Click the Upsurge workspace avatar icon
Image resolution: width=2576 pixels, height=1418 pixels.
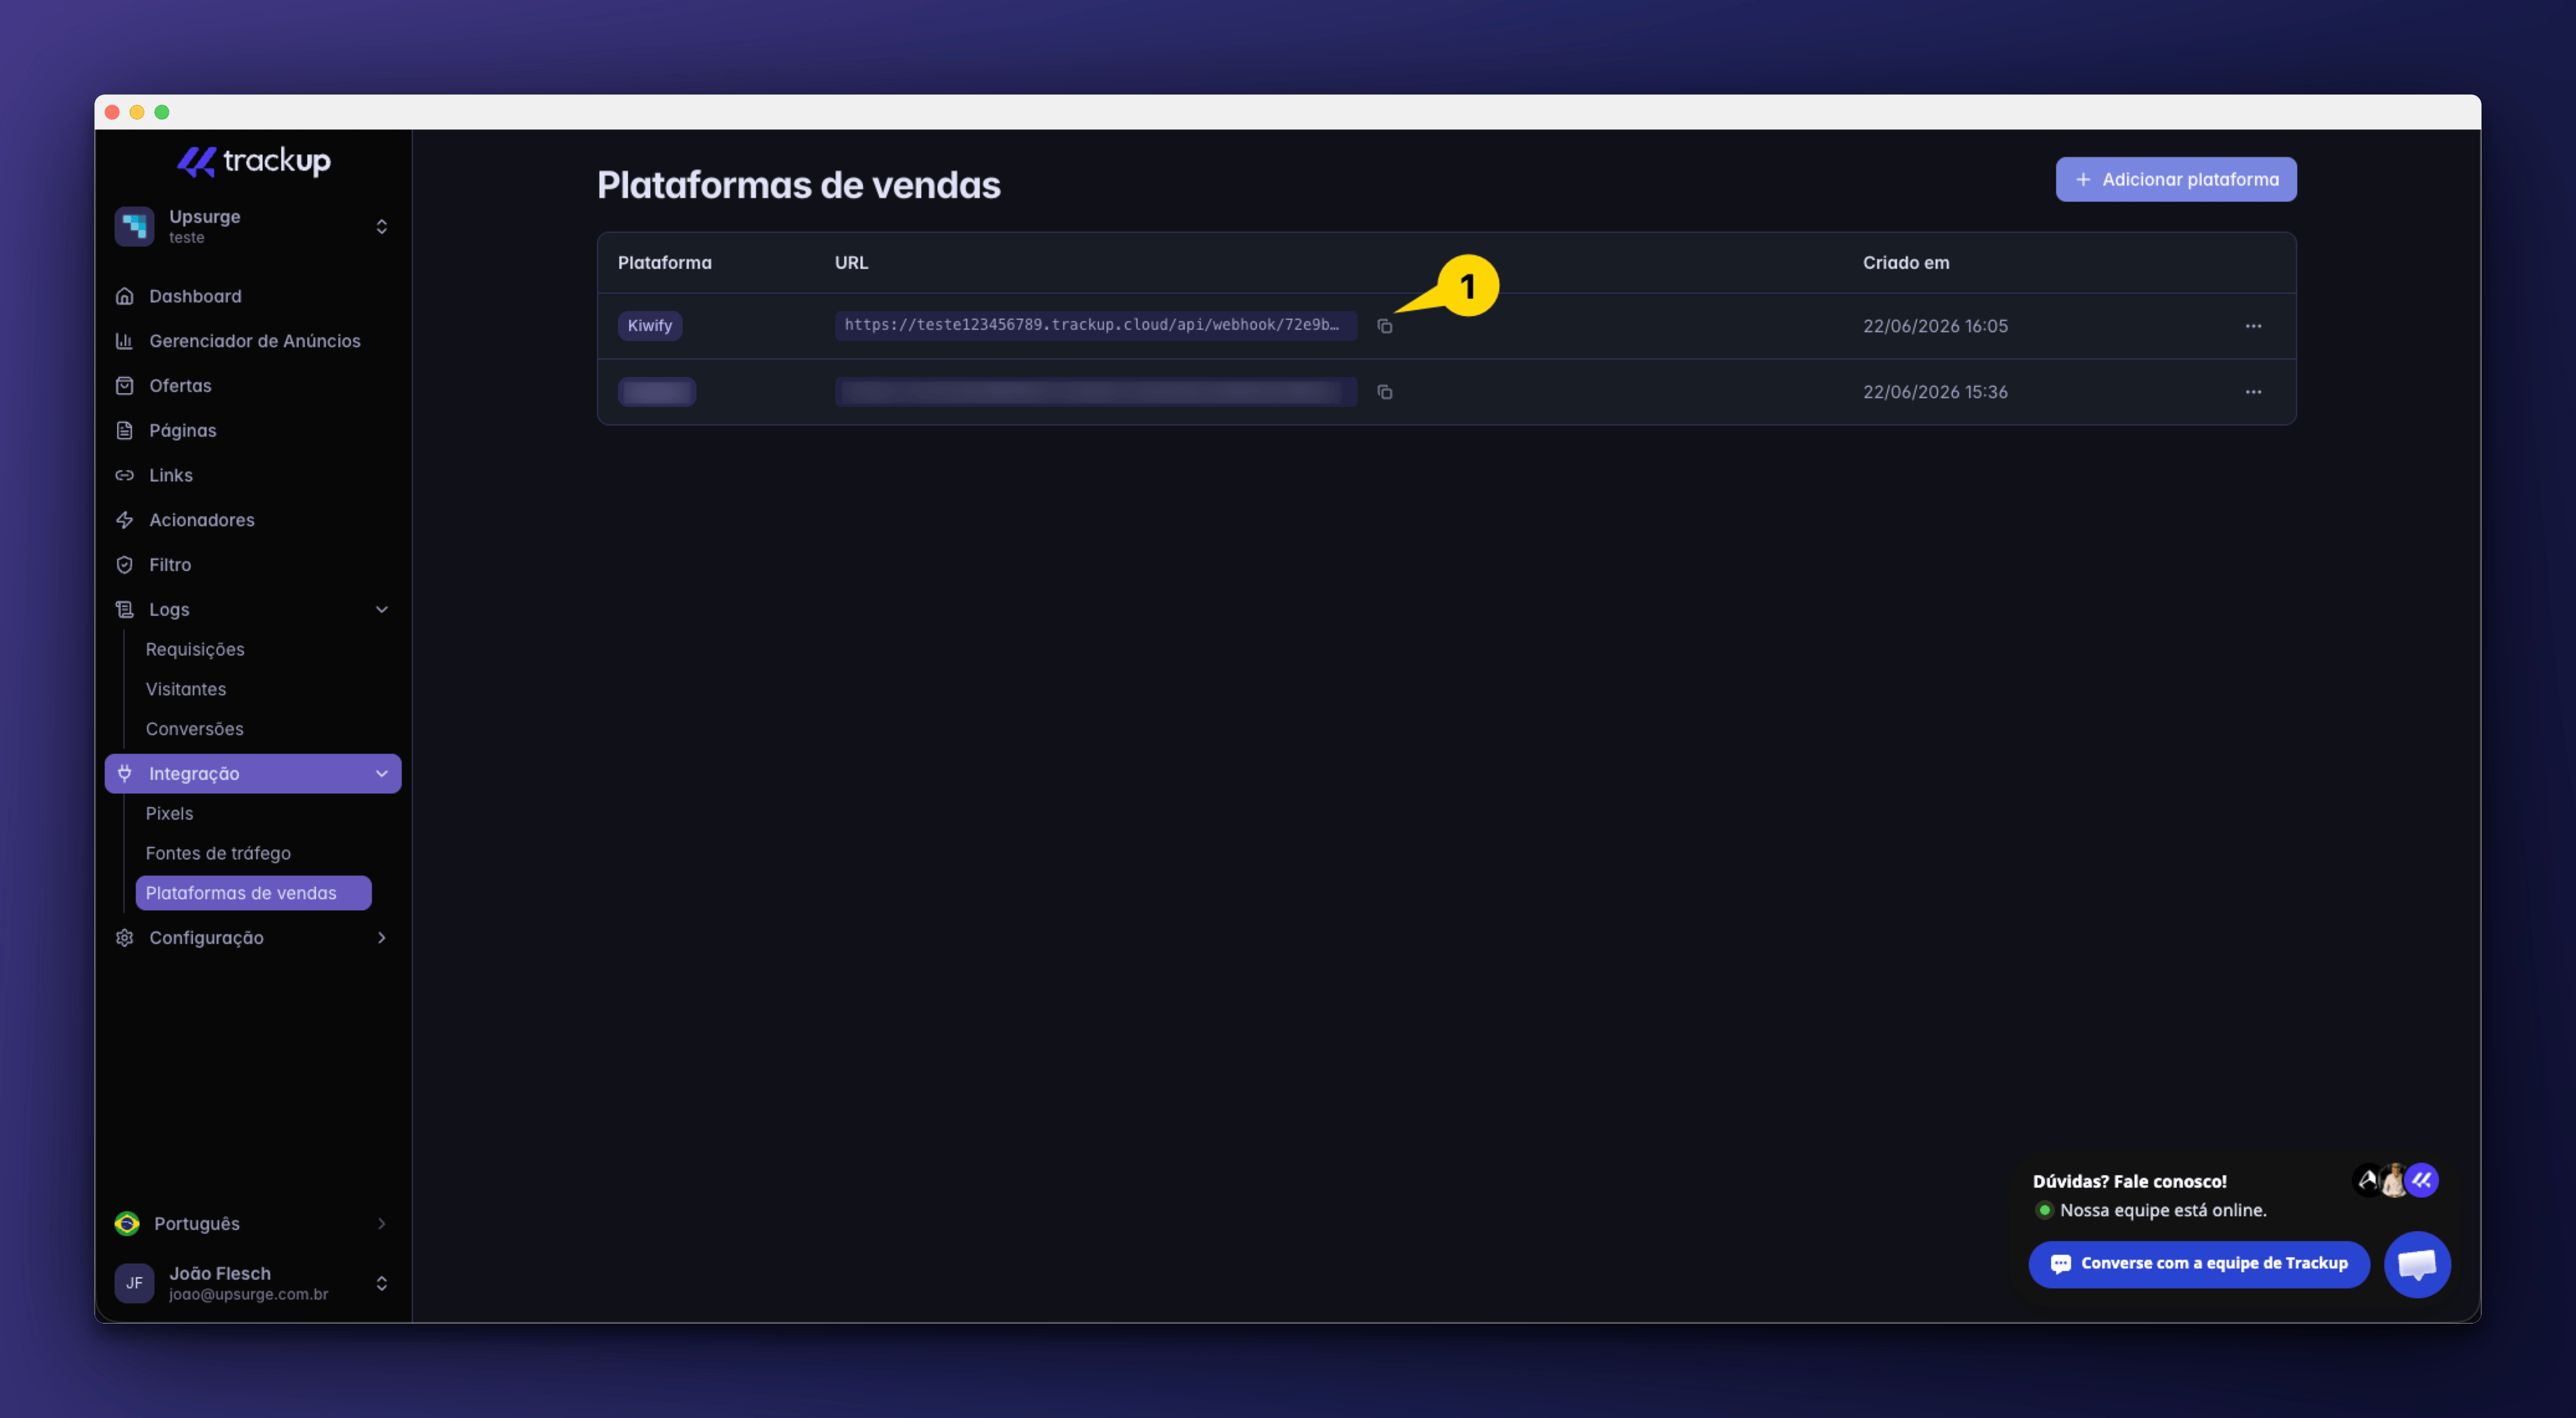pos(134,226)
